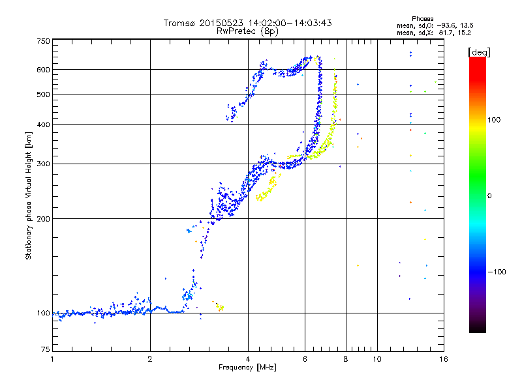Click the 'RwPretec (8p)' subtitle
The image size is (522, 391).
pos(247,31)
